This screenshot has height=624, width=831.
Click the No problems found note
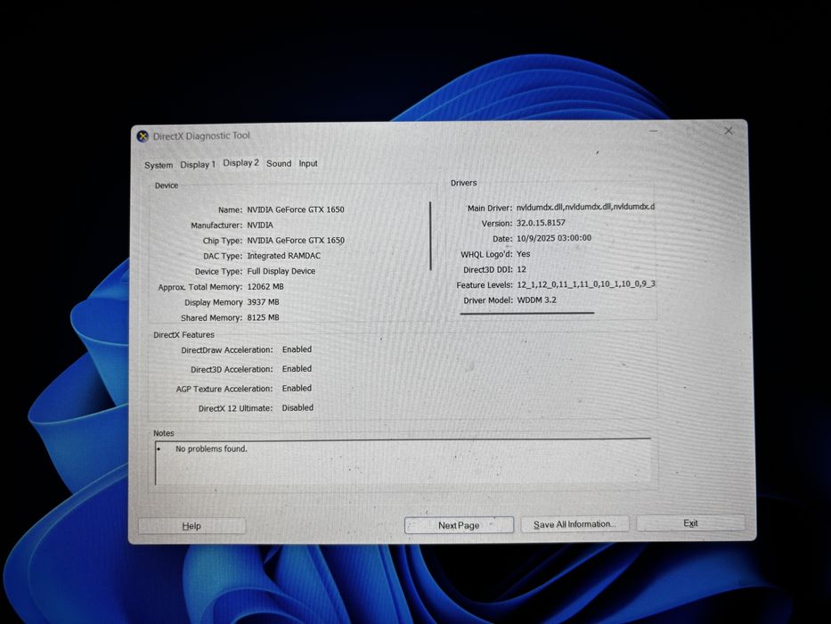click(x=211, y=449)
